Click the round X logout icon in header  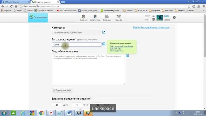click(x=174, y=17)
